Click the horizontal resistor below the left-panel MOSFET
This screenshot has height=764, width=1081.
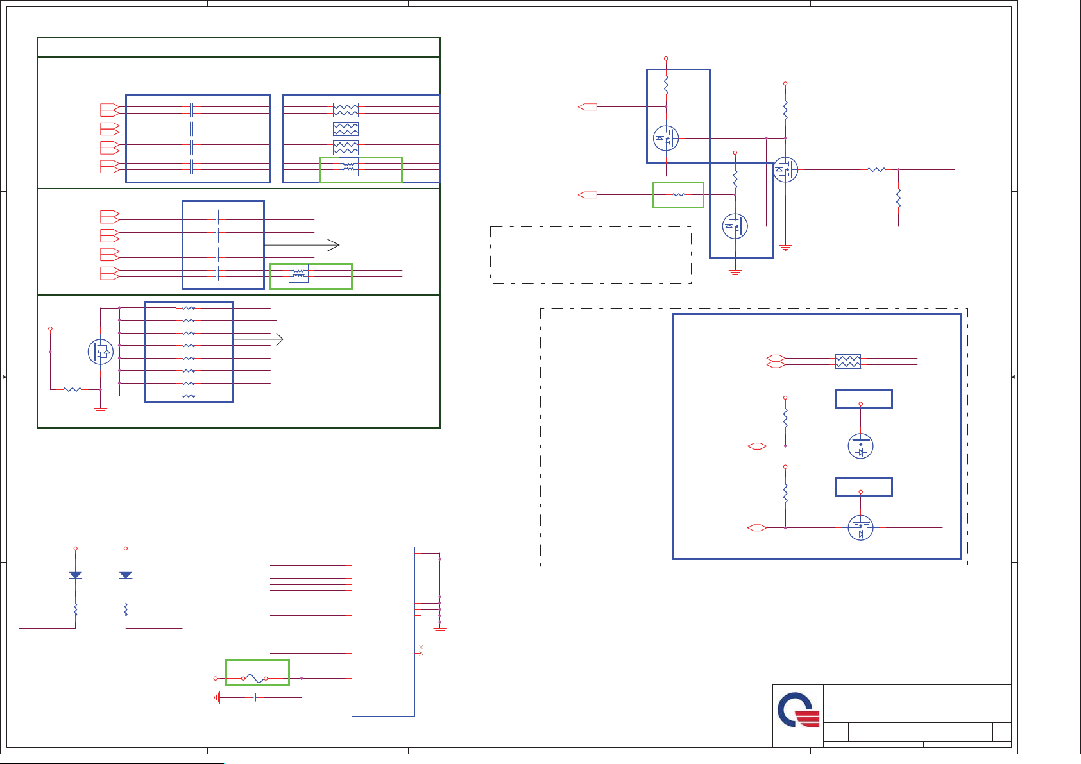point(73,389)
